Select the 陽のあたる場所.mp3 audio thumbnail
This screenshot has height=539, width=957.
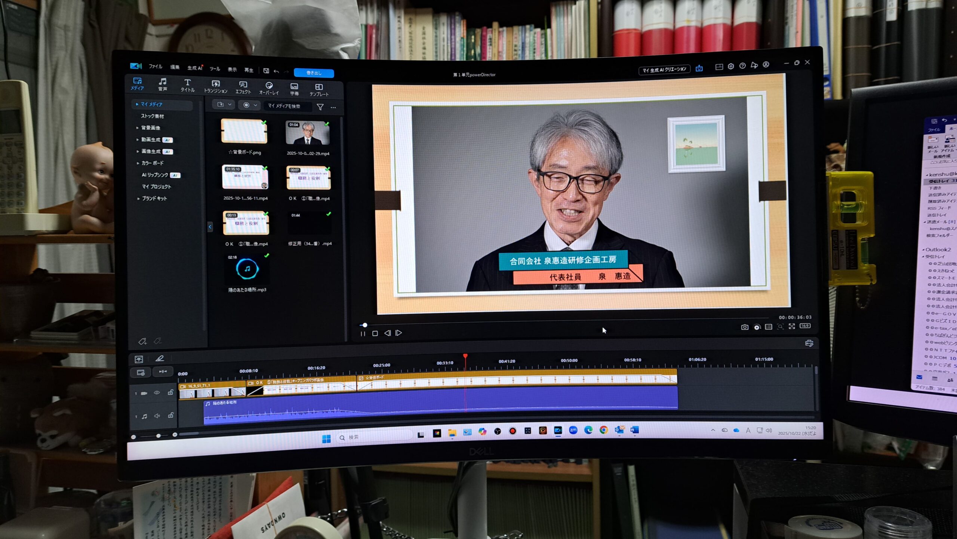(247, 269)
